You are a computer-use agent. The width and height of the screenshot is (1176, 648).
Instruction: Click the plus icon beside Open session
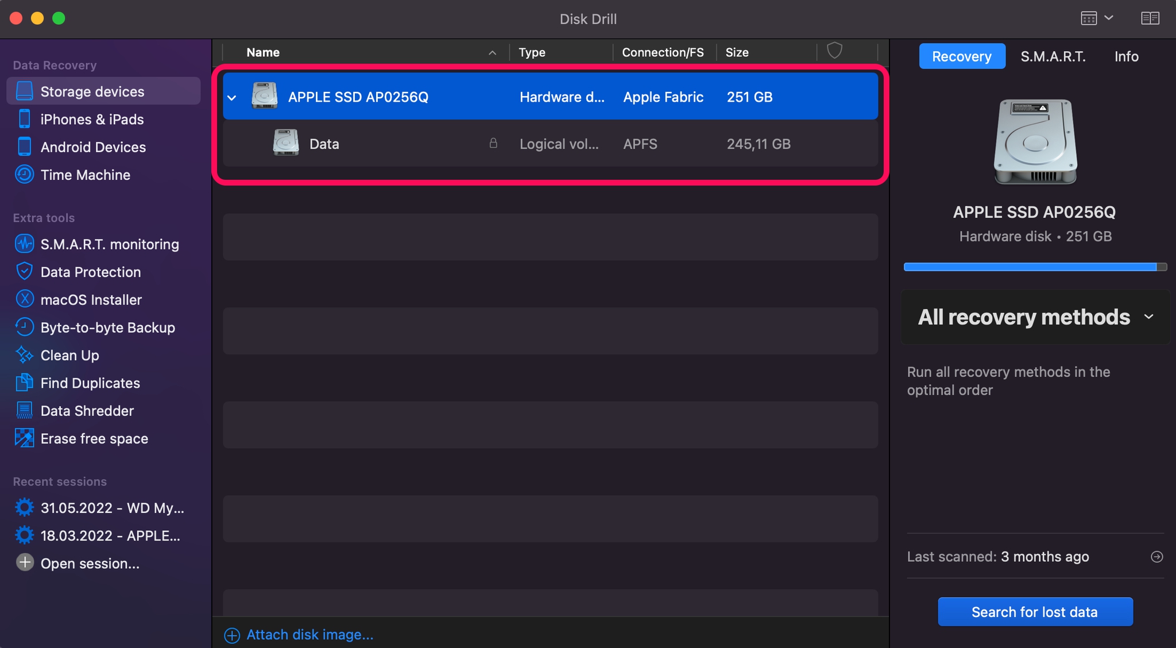coord(25,562)
